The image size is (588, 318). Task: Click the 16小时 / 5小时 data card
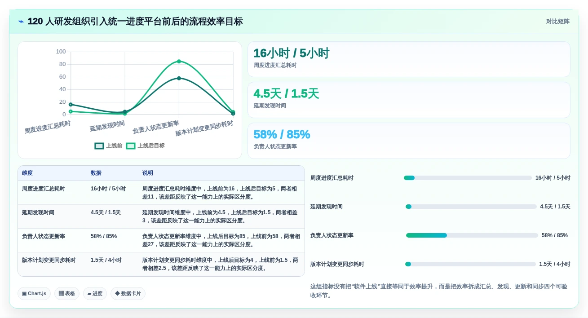(409, 59)
